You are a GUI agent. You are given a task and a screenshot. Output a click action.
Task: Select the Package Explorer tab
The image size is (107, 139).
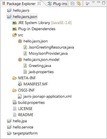[x=21, y=4]
